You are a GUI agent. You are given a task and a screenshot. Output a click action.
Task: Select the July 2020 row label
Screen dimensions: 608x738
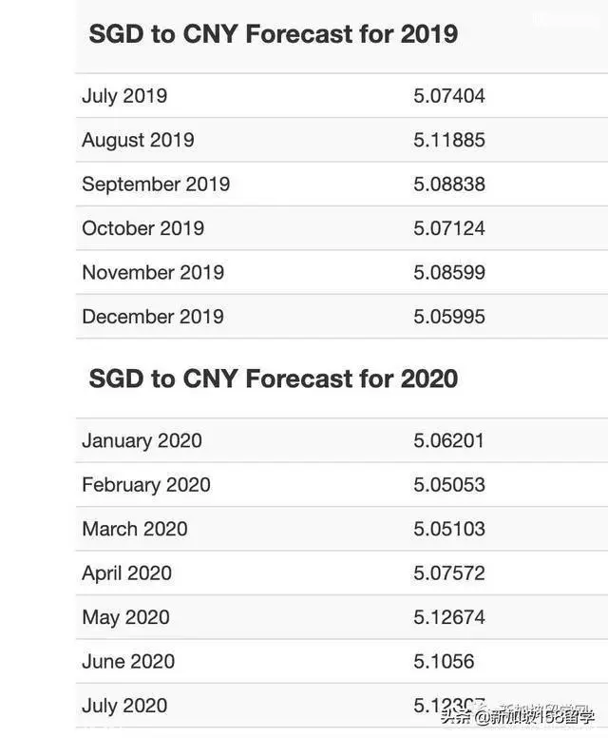[x=124, y=706]
